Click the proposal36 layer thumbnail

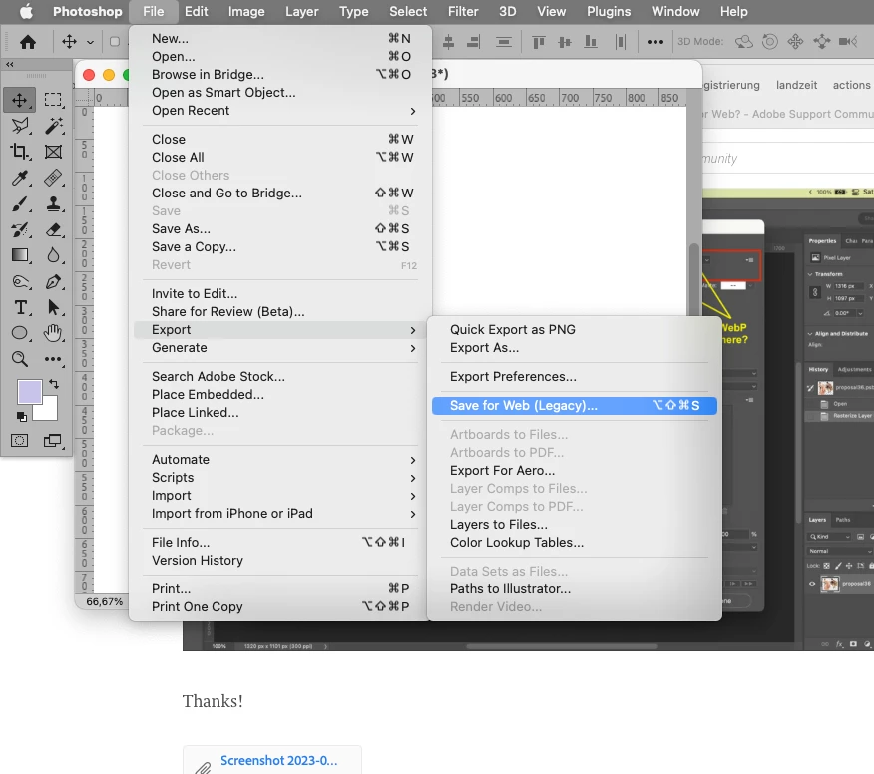pyautogui.click(x=830, y=583)
